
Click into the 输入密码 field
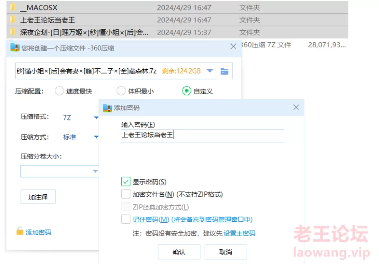pyautogui.click(x=202, y=136)
